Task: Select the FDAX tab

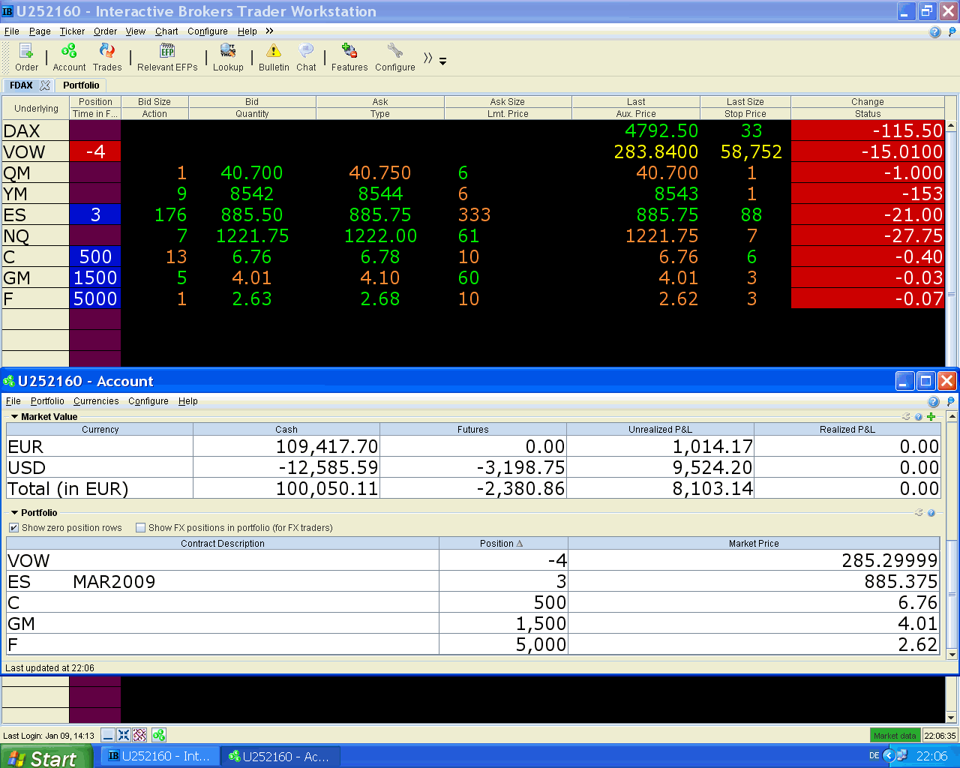Action: (21, 85)
